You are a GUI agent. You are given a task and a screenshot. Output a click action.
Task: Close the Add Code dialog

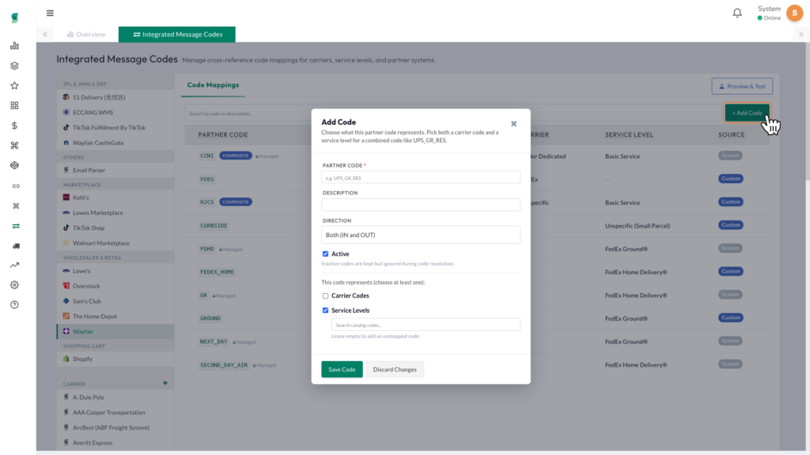pos(513,123)
